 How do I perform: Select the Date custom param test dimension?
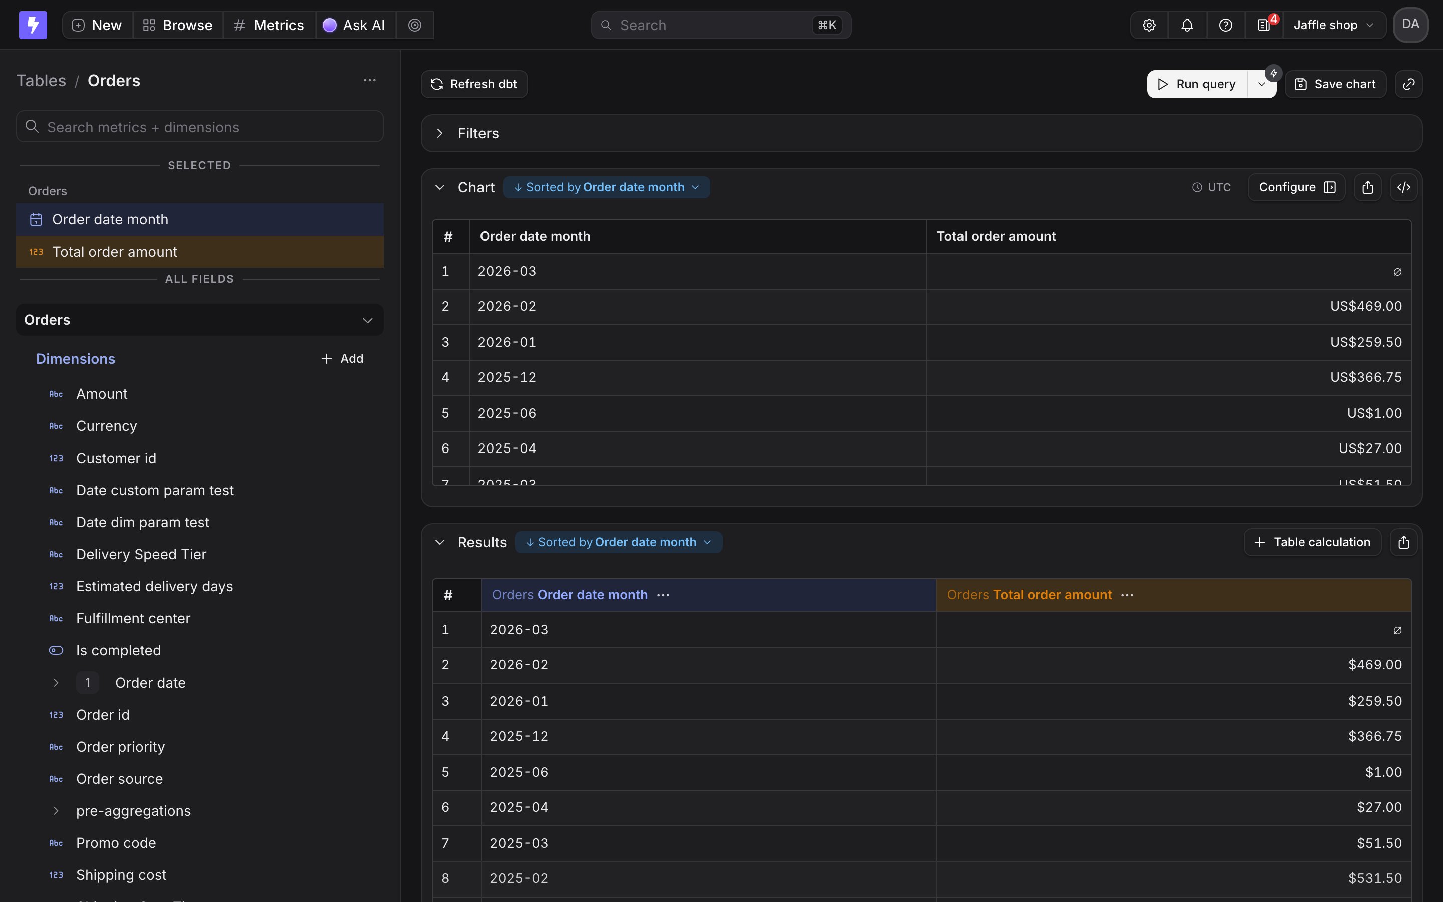pyautogui.click(x=200, y=491)
